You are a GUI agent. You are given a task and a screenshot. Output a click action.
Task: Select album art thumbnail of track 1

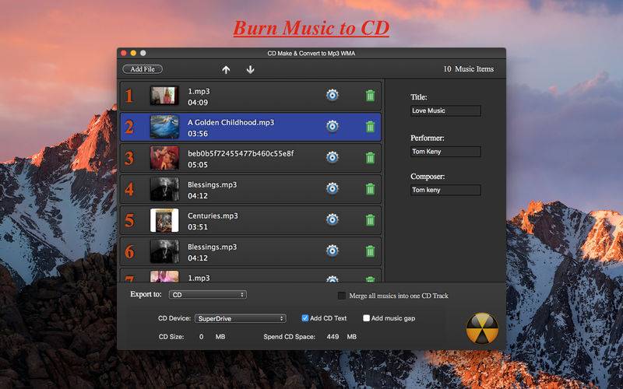click(x=164, y=96)
